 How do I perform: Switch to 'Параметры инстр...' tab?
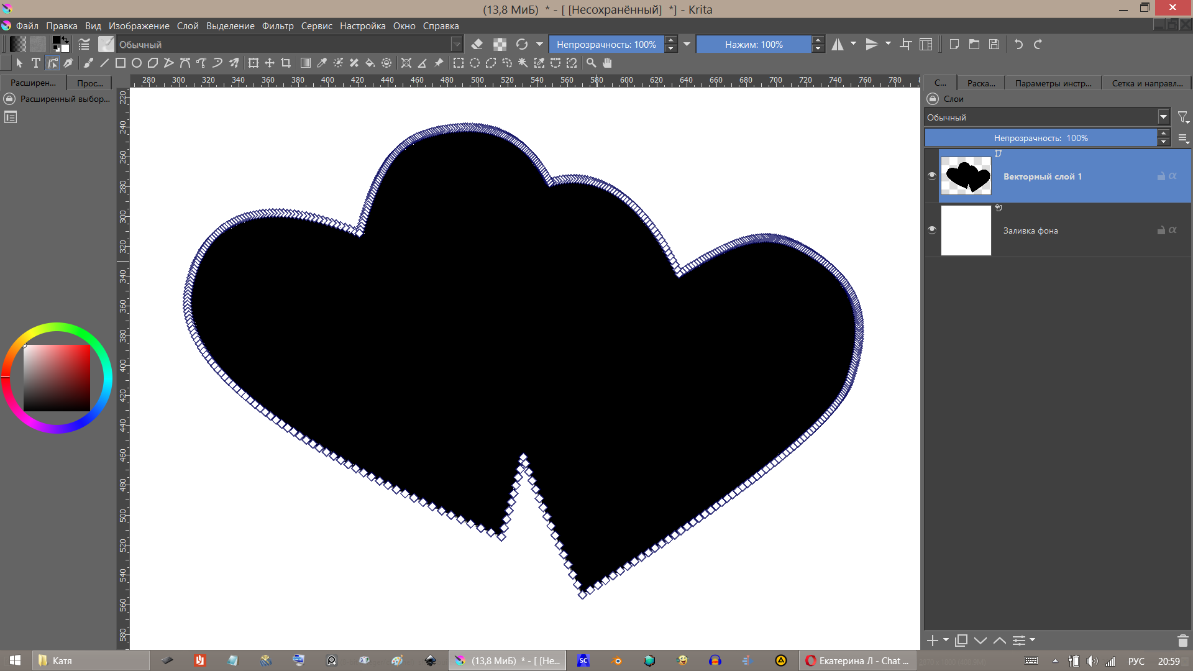click(x=1053, y=83)
